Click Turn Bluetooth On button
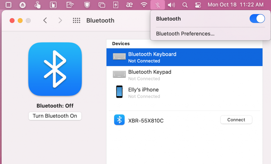This screenshot has width=271, height=164. tap(55, 116)
